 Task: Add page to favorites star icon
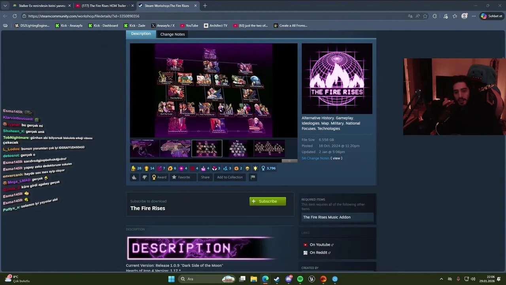425,16
